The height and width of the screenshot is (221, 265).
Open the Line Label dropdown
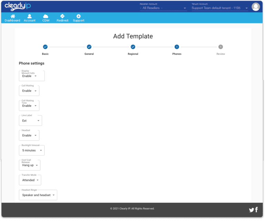(30, 121)
